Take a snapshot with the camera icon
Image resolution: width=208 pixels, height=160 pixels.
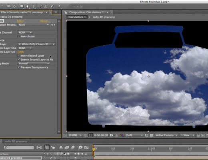click(112, 135)
